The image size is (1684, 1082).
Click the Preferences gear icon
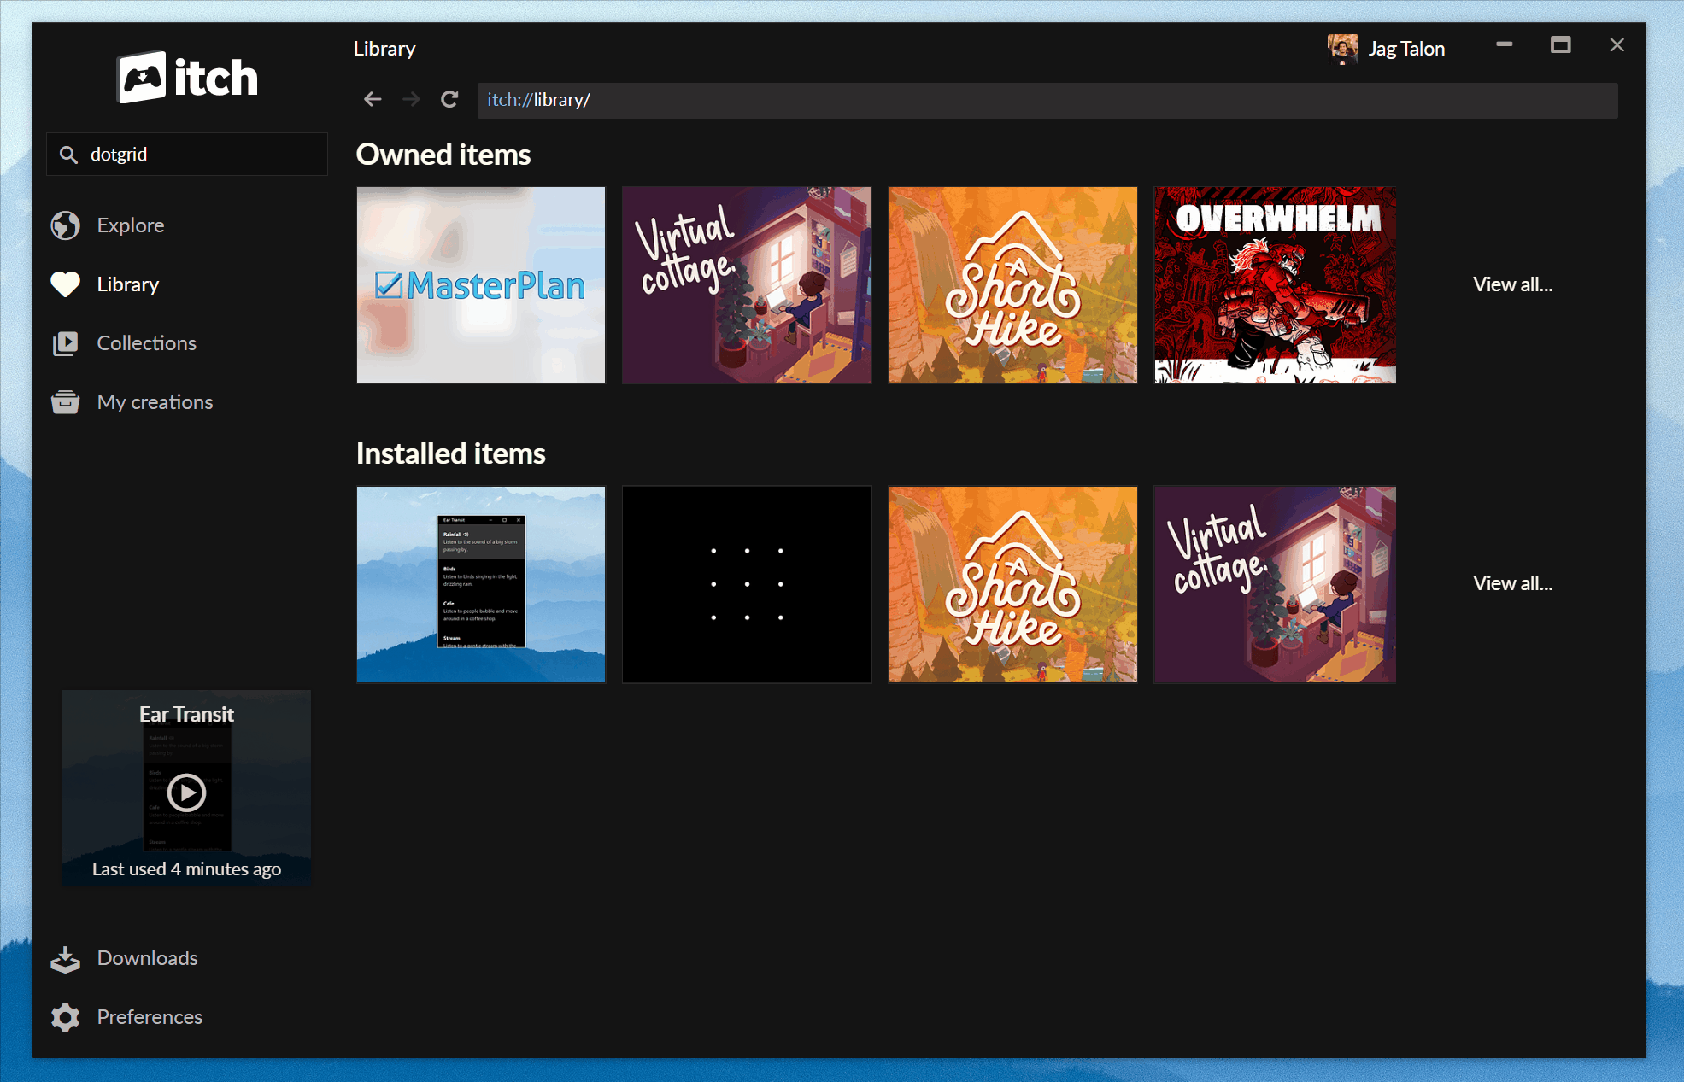65,1017
